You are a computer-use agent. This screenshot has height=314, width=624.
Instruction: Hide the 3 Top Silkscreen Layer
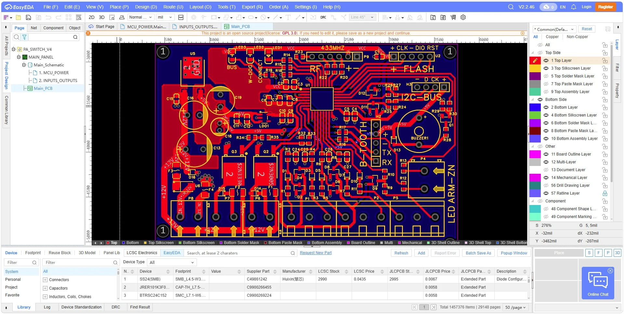[546, 68]
